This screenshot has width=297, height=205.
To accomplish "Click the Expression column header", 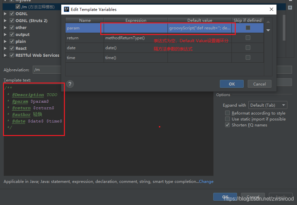I will [x=136, y=20].
